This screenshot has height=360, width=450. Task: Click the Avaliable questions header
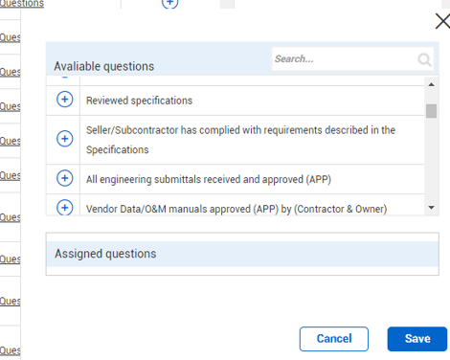pyautogui.click(x=104, y=66)
